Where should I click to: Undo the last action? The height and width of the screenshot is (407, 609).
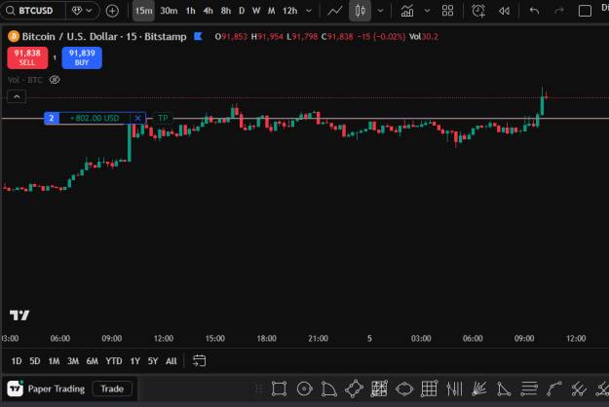(x=534, y=11)
